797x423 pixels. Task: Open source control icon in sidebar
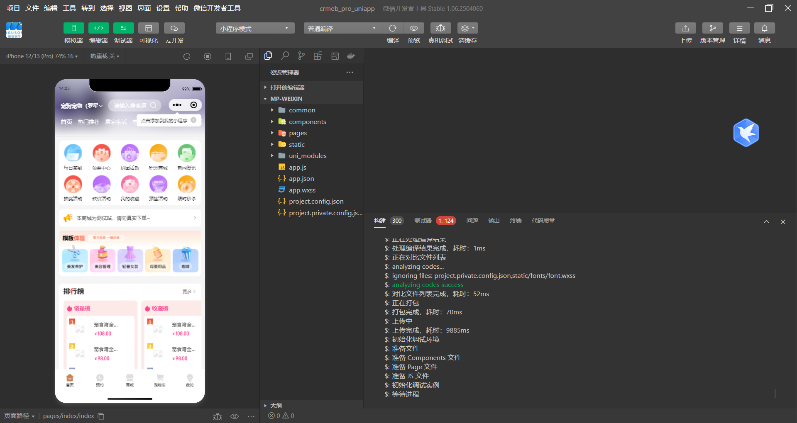pos(301,56)
